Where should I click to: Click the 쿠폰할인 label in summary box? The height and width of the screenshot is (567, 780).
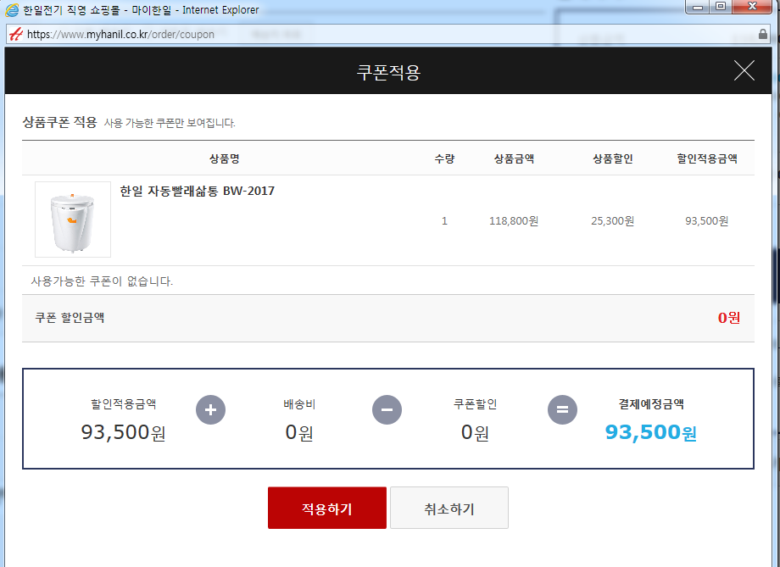pos(475,404)
